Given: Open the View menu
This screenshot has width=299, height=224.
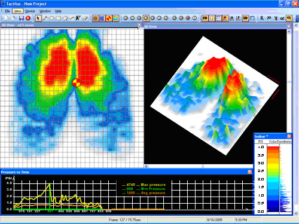Looking at the screenshot, I should pyautogui.click(x=18, y=11).
